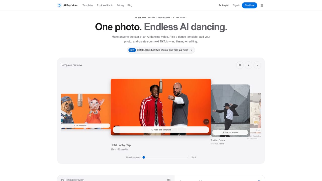The image size is (322, 181).
Task: Go to previous template with left chevron
Action: [249, 65]
